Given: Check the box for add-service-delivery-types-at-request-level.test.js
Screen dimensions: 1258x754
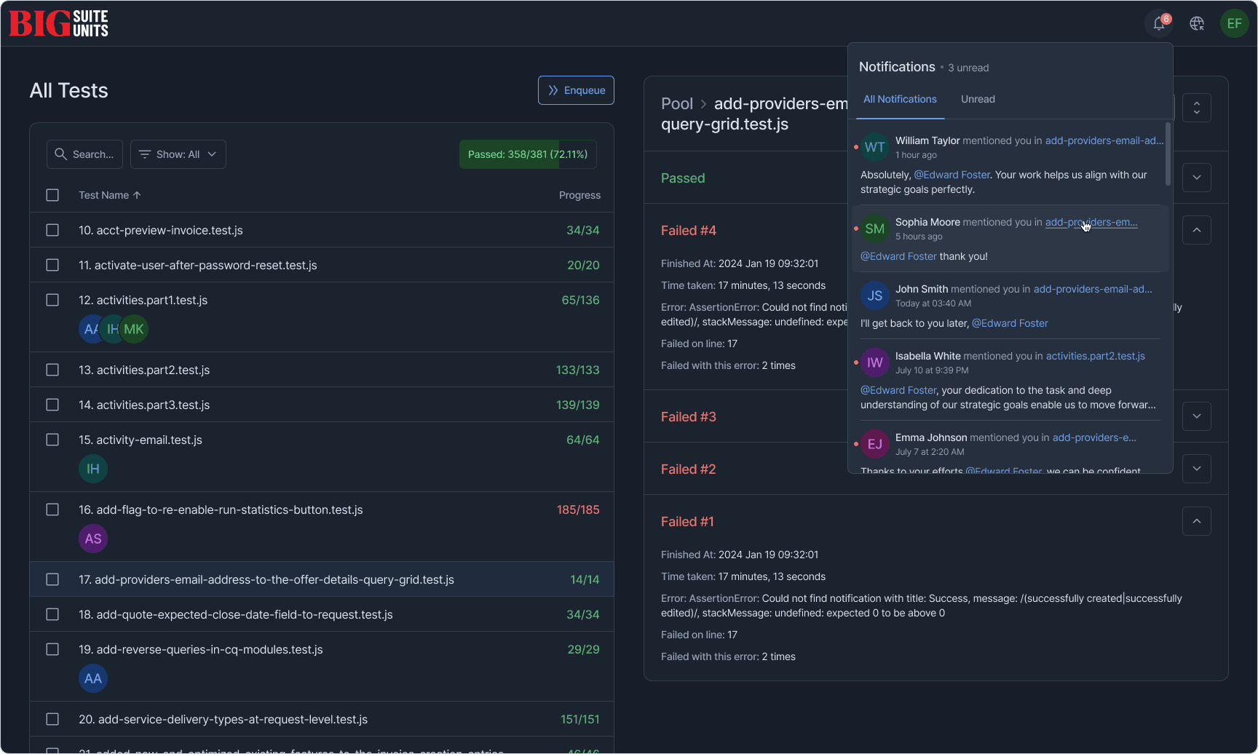Looking at the screenshot, I should (52, 719).
